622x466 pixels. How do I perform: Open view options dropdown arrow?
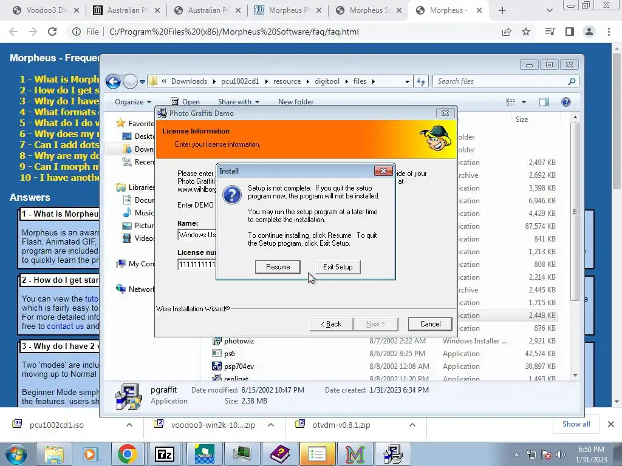(x=524, y=102)
